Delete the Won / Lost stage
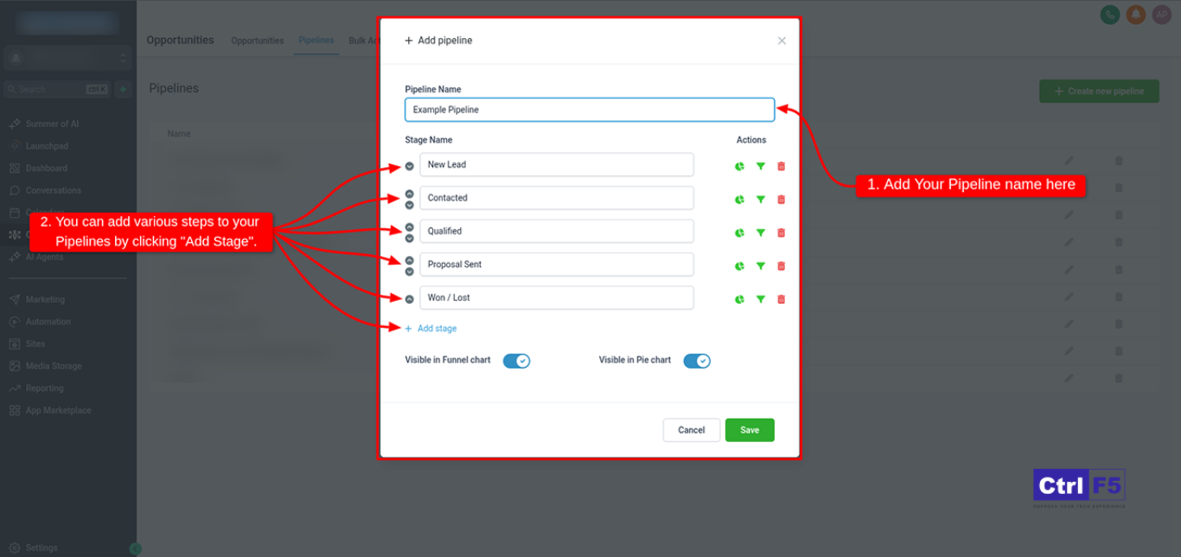 click(781, 299)
